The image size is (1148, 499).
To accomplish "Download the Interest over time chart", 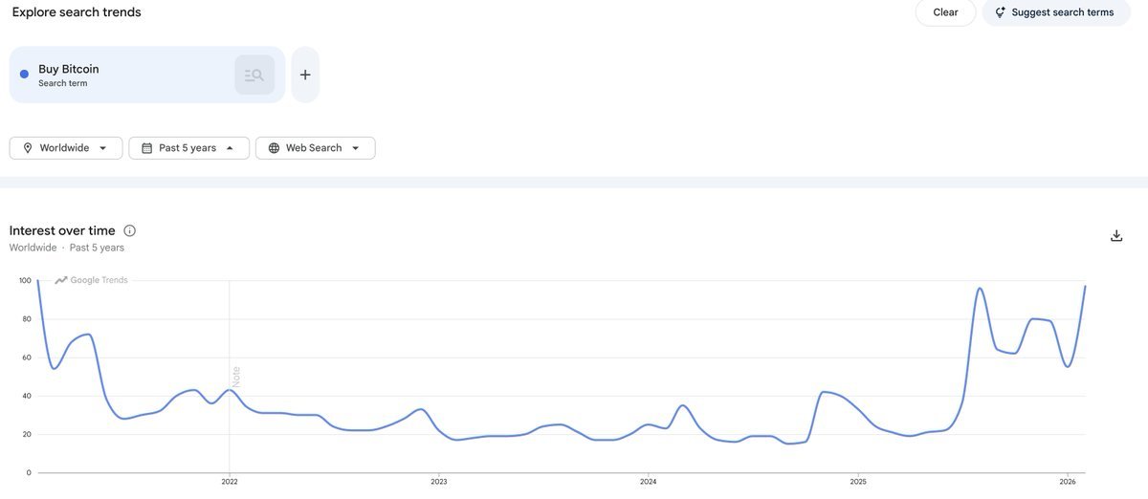I will click(1115, 236).
